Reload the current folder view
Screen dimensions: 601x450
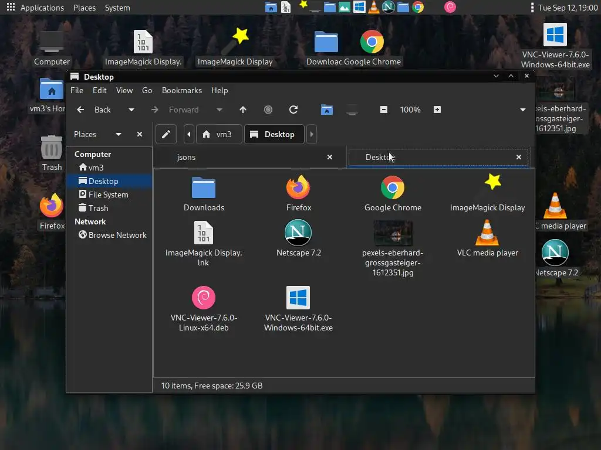293,110
